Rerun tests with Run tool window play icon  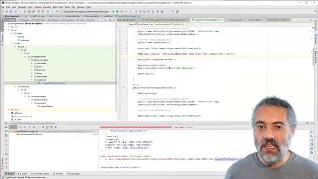click(6, 127)
